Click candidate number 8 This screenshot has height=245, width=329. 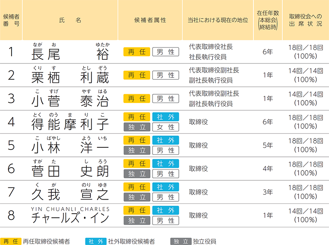pyautogui.click(x=11, y=215)
